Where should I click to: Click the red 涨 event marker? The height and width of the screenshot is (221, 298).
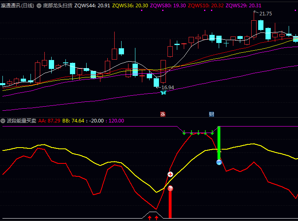click(x=163, y=114)
